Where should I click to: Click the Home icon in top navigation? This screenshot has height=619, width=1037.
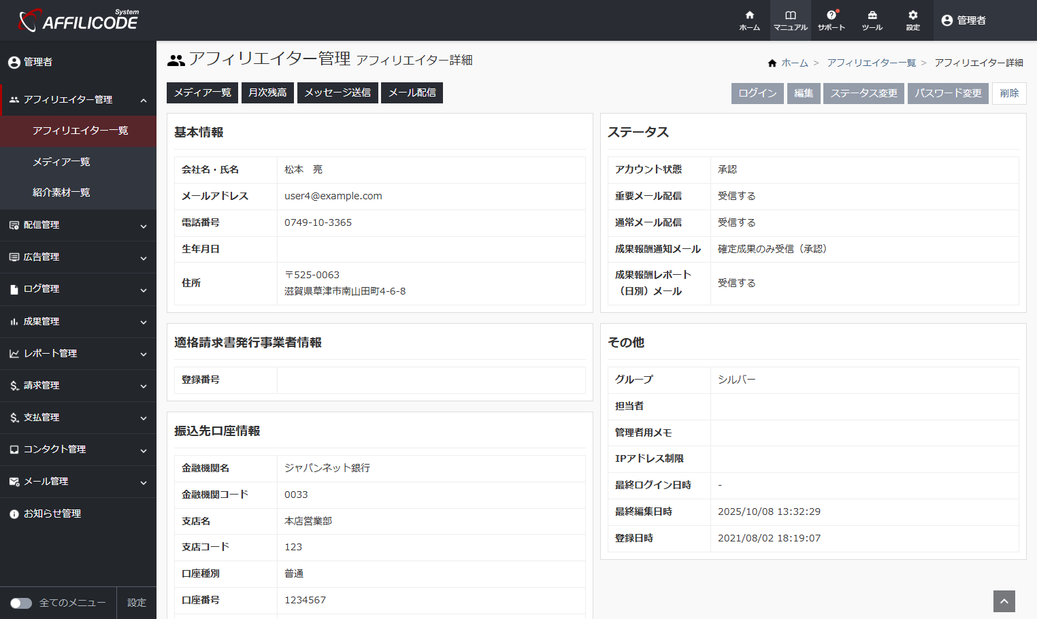749,16
